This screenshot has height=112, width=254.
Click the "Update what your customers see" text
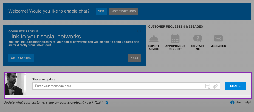tap(53, 102)
